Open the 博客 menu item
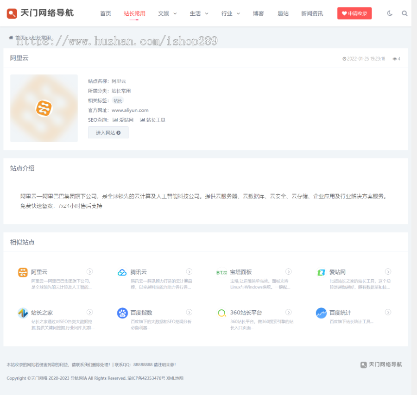Screen dimensions: 417x395 point(258,13)
